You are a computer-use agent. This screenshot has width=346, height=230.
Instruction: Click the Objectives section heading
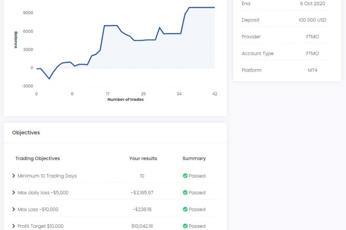[x=26, y=133]
